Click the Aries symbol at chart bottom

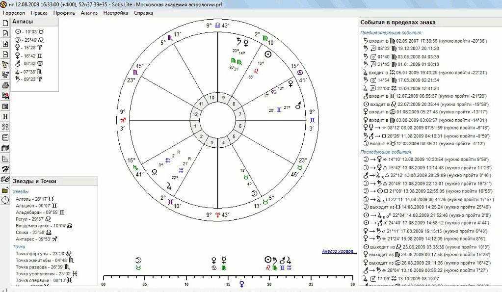[218, 215]
